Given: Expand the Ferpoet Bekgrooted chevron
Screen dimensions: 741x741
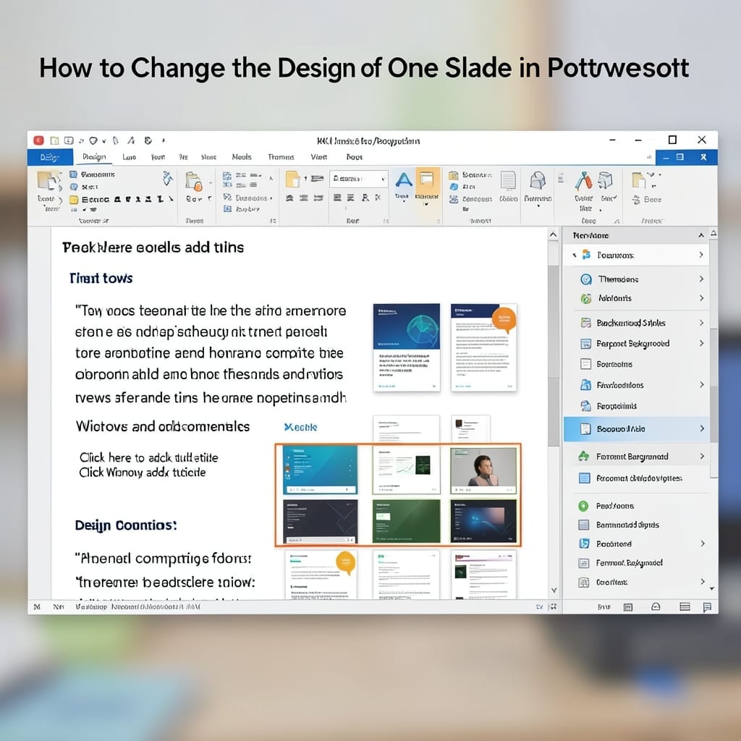Looking at the screenshot, I should pyautogui.click(x=702, y=343).
